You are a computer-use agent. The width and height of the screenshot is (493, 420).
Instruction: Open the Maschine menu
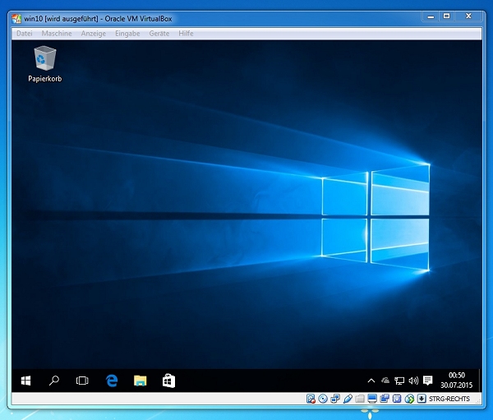tap(57, 34)
